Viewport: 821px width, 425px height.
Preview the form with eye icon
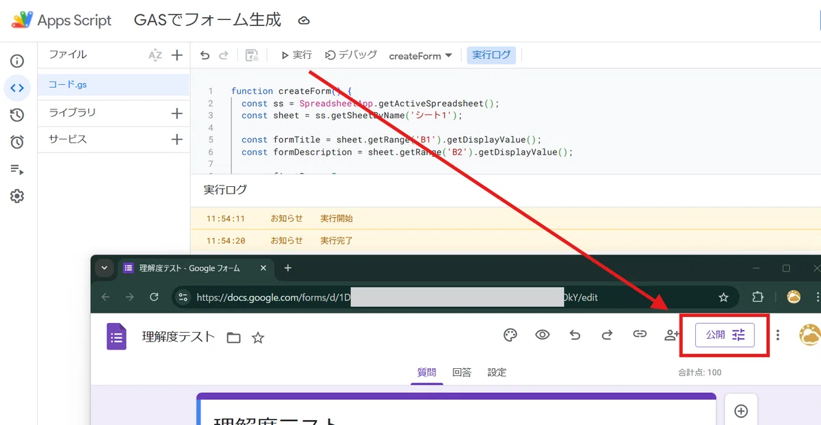click(543, 335)
